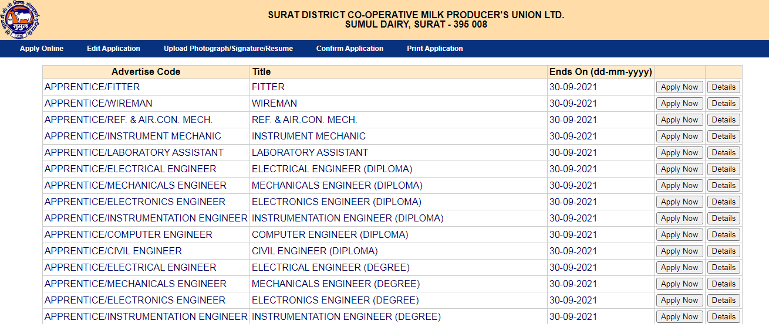This screenshot has height=324, width=769.
Task: See Details for MECHANICALS ENGINEER (DIPLOMA)
Action: coord(723,186)
